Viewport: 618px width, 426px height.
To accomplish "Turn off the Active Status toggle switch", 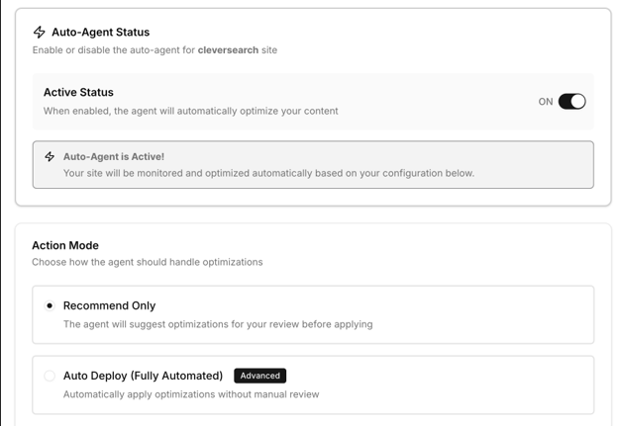I will click(571, 101).
